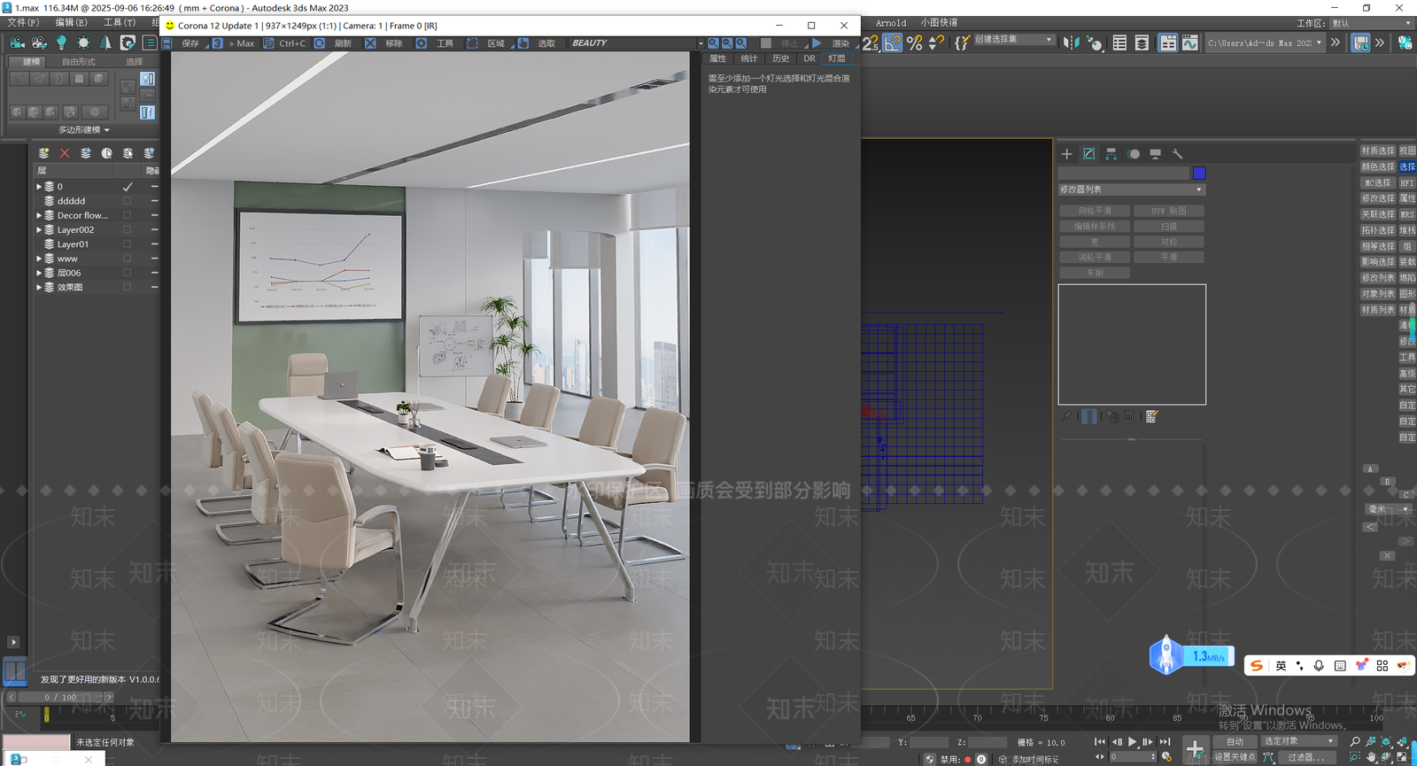The height and width of the screenshot is (766, 1417).
Task: Open the 工作区 workspace dropdown
Action: (x=1371, y=23)
